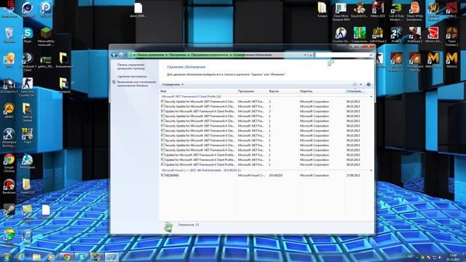The image size is (466, 262).
Task: Click the Microsoft .NET Framework 4 Client Profile group header
Action: [191, 97]
